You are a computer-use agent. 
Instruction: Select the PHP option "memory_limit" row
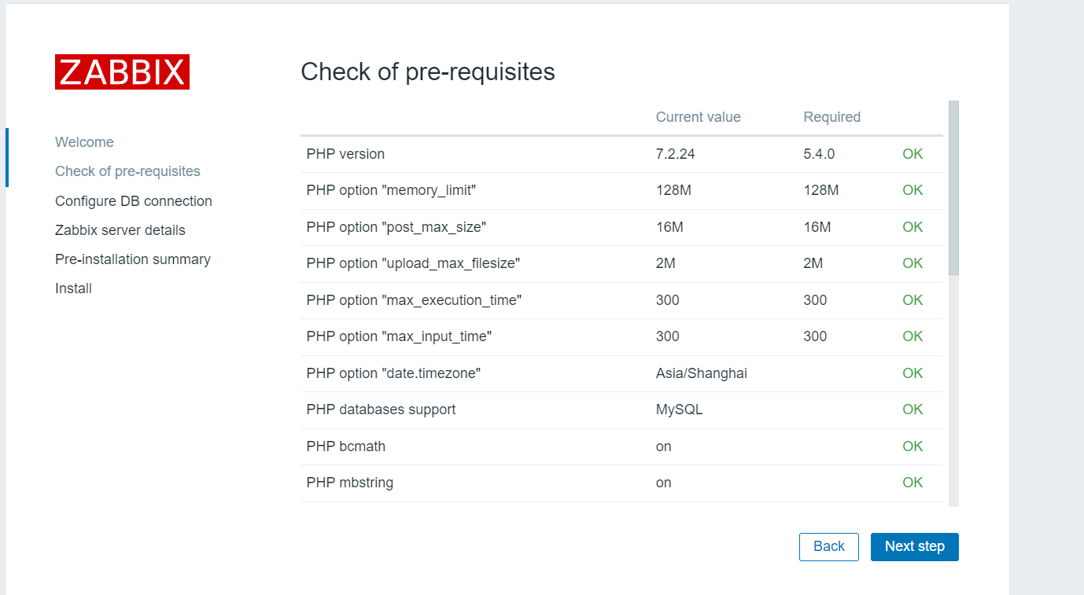coord(621,190)
